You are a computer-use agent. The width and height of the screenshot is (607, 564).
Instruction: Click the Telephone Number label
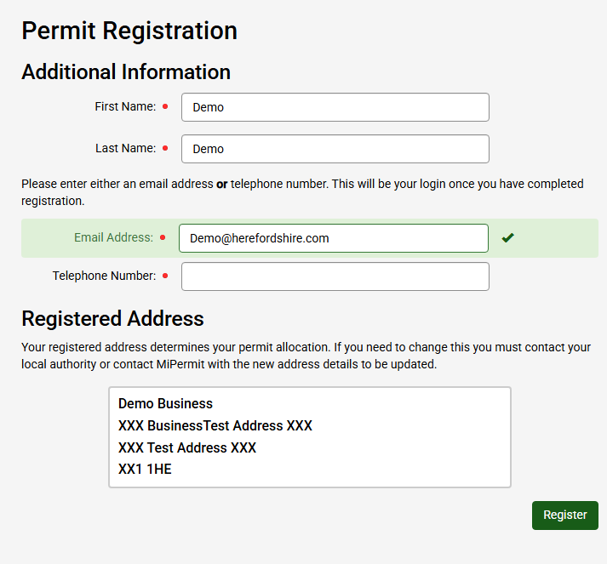(104, 276)
